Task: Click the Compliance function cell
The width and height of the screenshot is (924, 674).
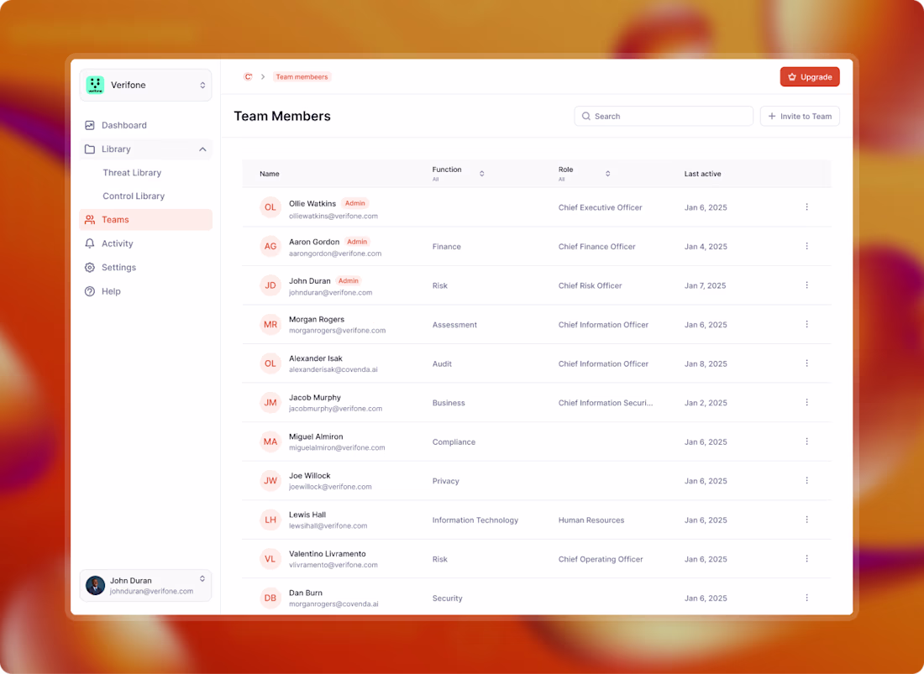Action: point(454,442)
